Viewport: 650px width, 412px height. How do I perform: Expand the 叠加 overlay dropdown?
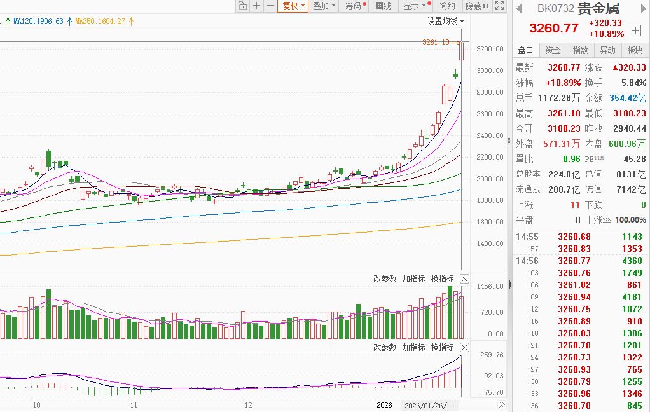point(323,6)
